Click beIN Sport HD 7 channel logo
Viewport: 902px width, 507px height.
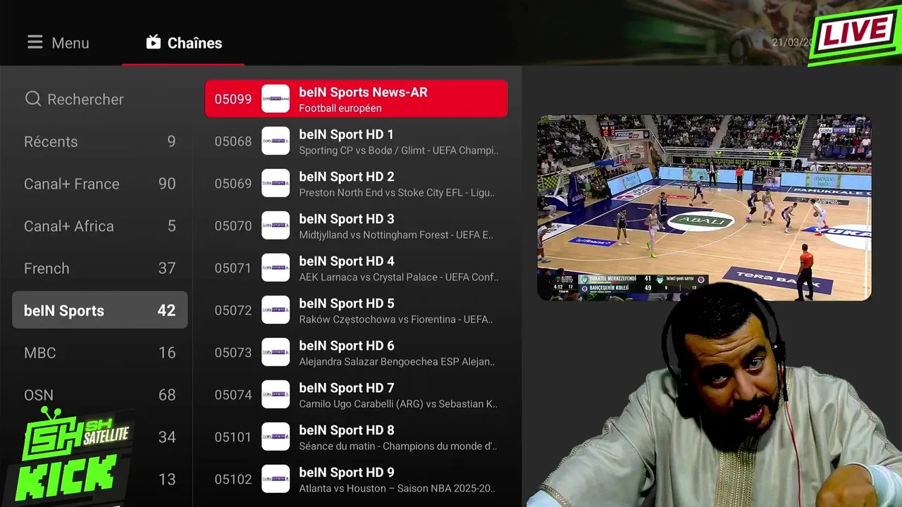tap(276, 394)
